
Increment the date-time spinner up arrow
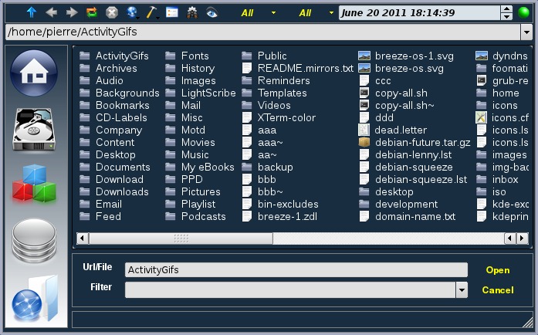[506, 9]
